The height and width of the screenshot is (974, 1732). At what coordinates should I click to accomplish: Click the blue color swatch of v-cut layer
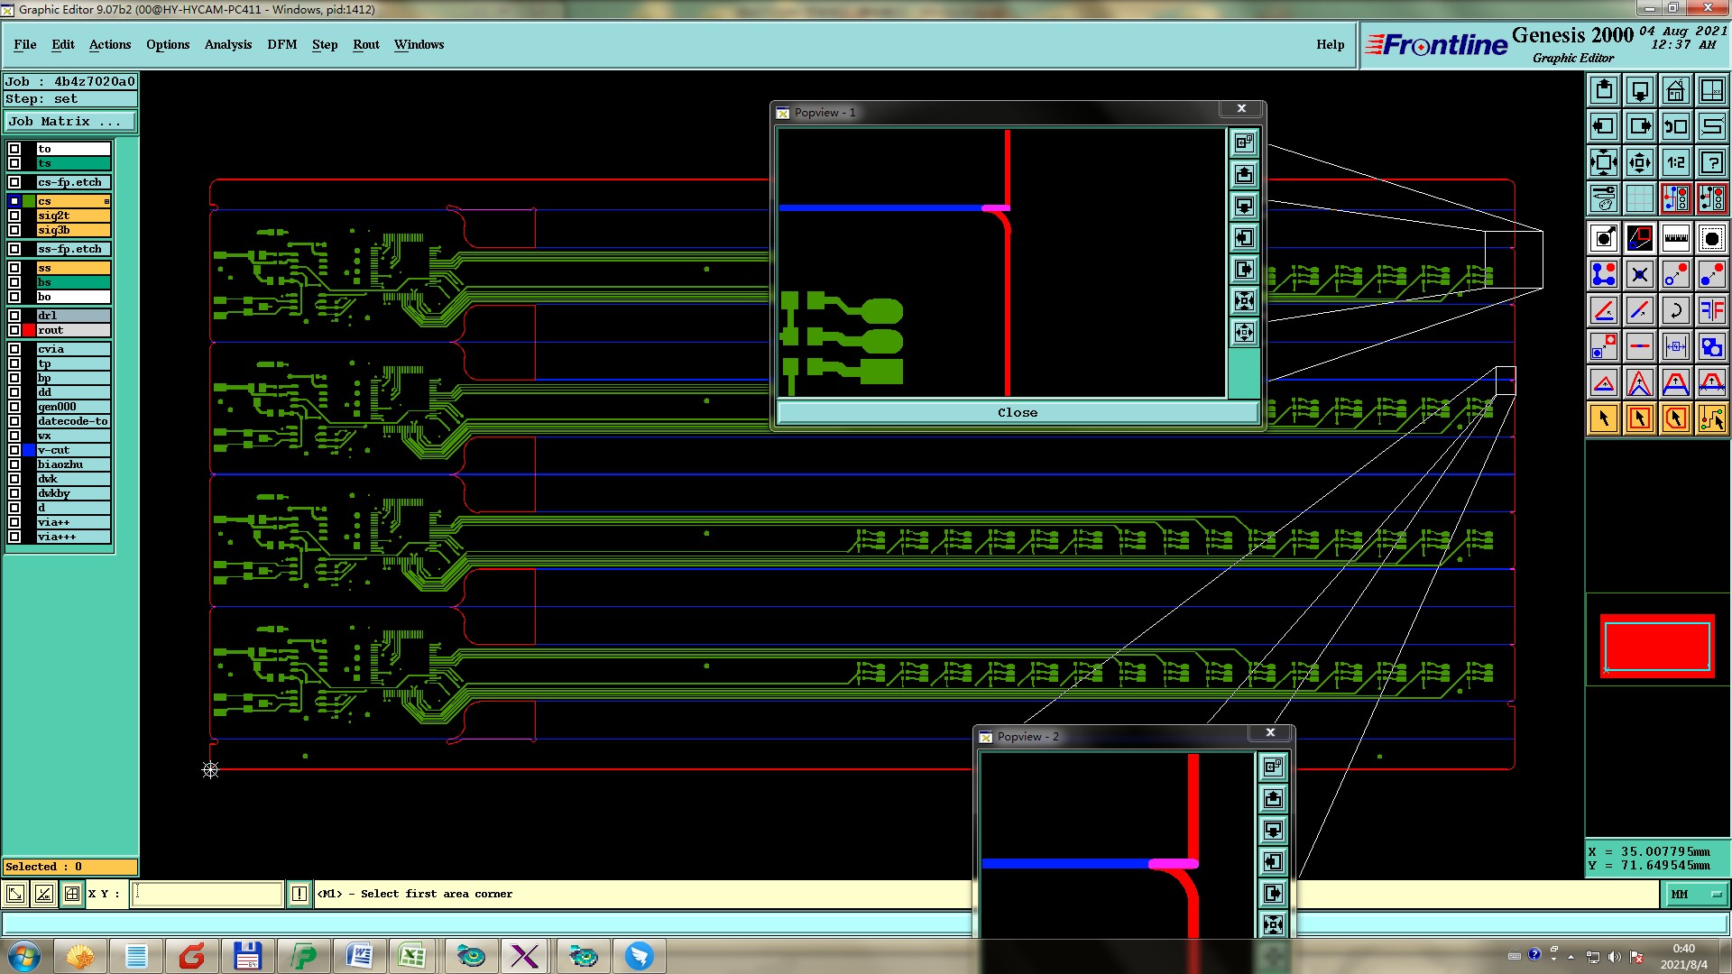29,450
